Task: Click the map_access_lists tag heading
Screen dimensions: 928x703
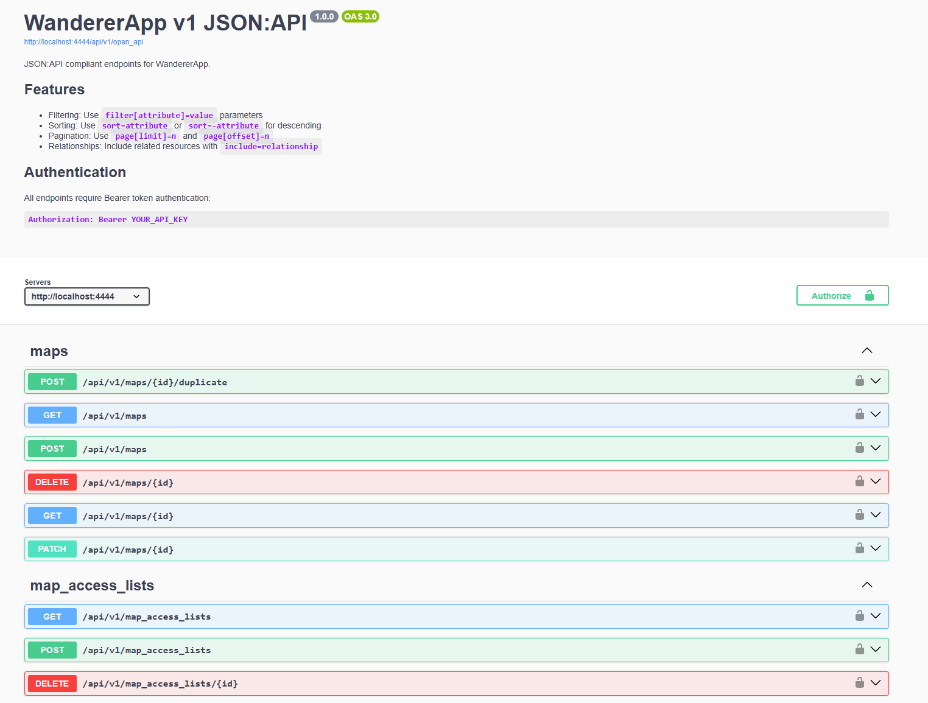Action: point(92,586)
